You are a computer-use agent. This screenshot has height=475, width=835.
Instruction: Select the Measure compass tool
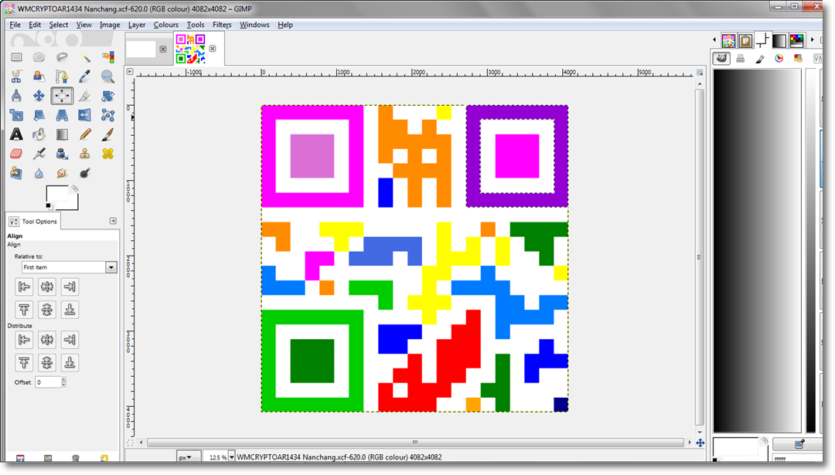[16, 96]
